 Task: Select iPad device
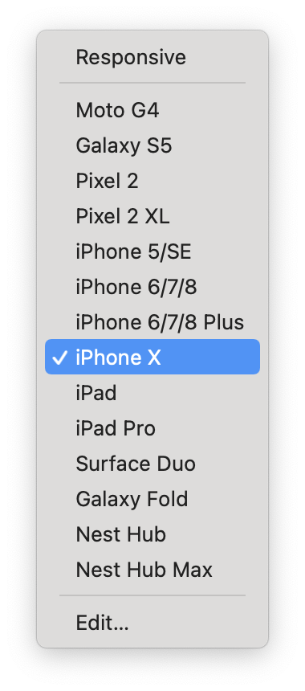coord(152,392)
